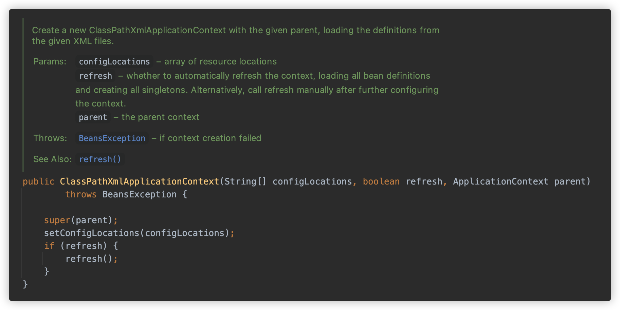Follow the refresh() See Also link
This screenshot has height=310, width=620.
coord(100,159)
